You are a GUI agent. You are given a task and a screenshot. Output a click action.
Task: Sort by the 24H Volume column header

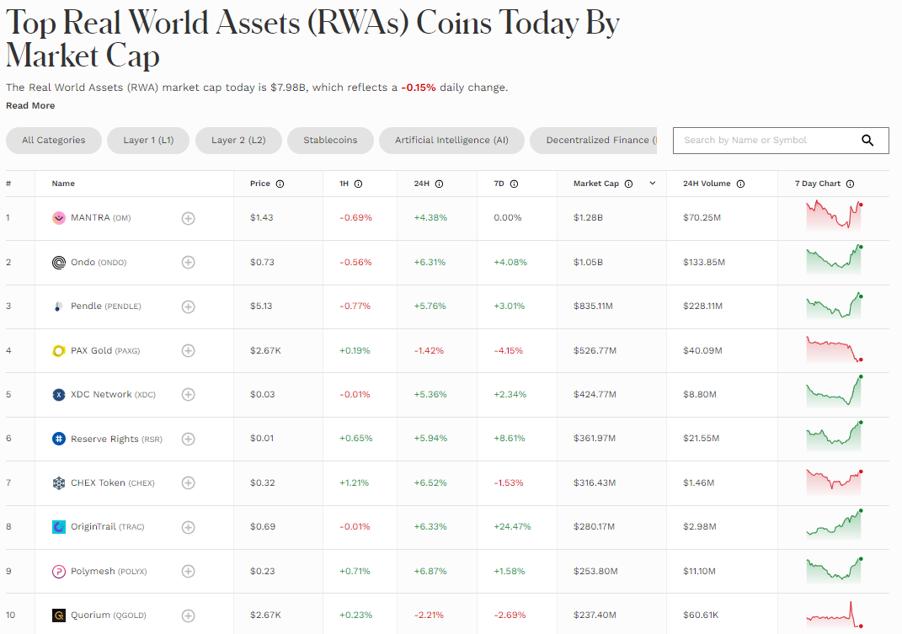coord(707,184)
